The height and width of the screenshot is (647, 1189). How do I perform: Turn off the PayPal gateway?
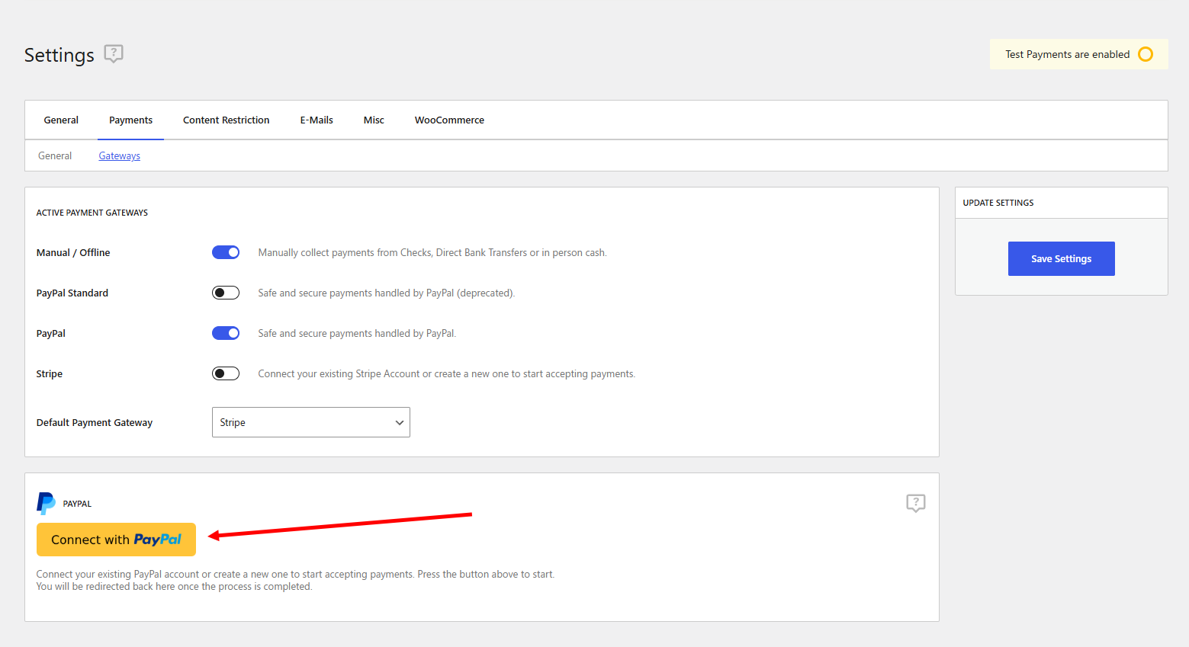225,332
